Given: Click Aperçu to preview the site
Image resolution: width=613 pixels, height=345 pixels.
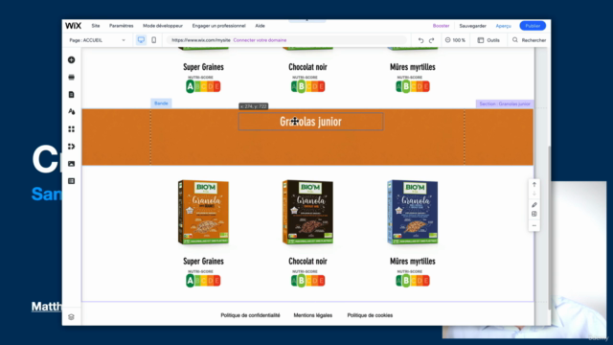Looking at the screenshot, I should point(504,26).
